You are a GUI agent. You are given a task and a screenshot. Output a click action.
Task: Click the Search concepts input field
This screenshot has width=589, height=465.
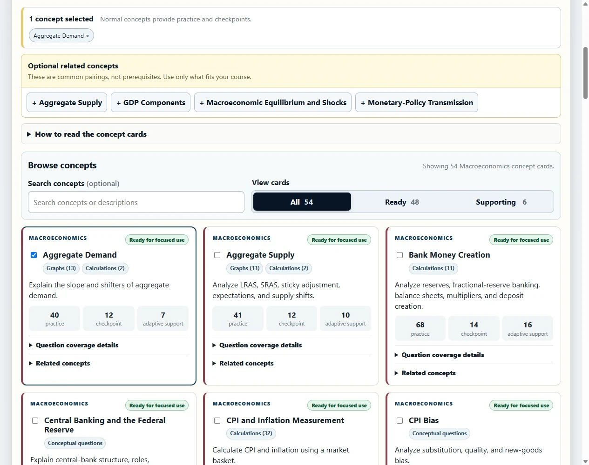click(x=136, y=202)
